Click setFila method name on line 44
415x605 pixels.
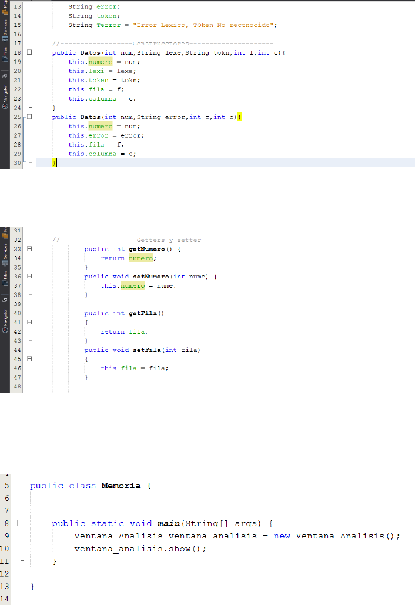pyautogui.click(x=147, y=350)
